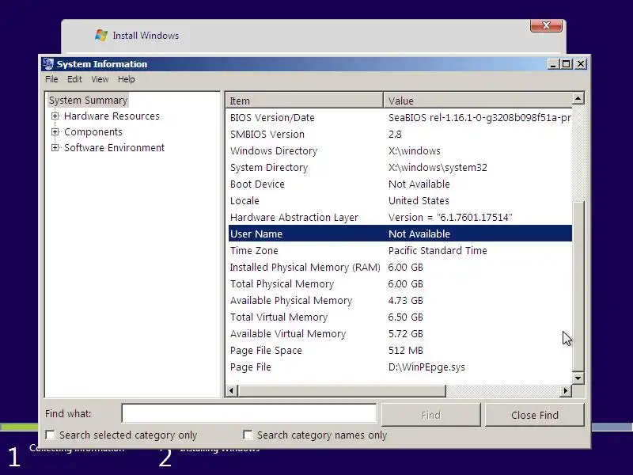Close the System Information window
Image resolution: width=633 pixels, height=475 pixels.
[x=581, y=64]
